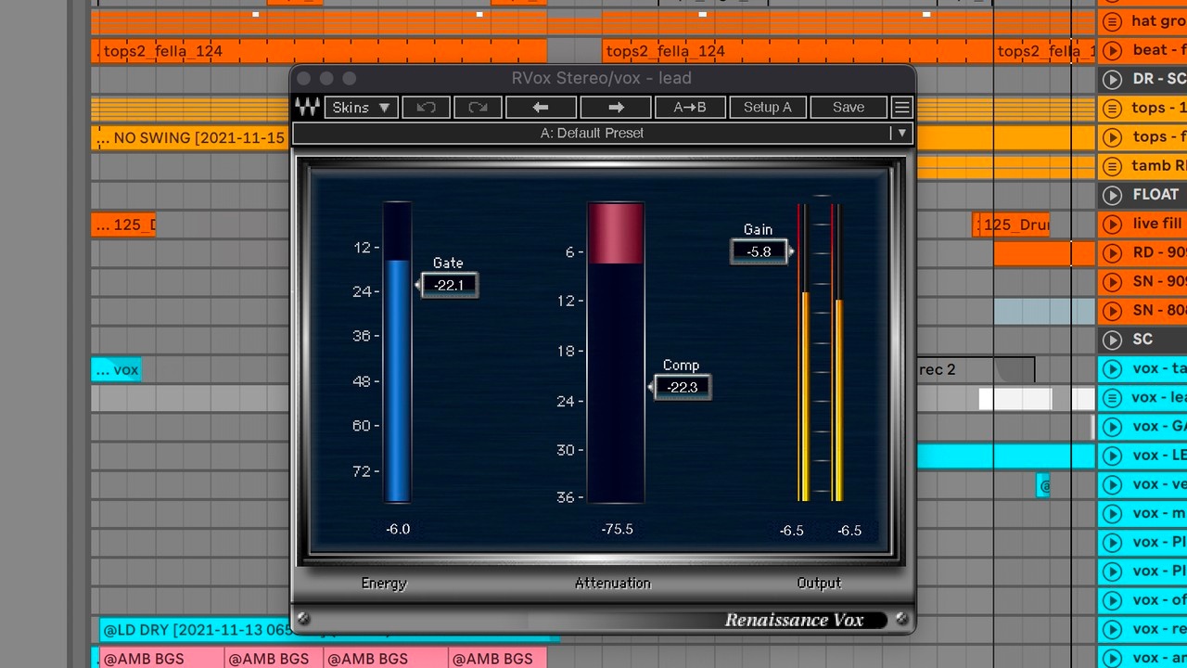Load the next preset with the right arrow
The image size is (1187, 668).
615,108
